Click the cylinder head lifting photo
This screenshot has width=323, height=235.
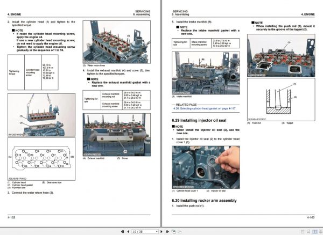(x=41, y=115)
